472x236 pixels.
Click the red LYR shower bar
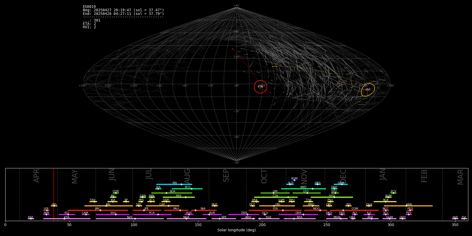click(x=46, y=210)
